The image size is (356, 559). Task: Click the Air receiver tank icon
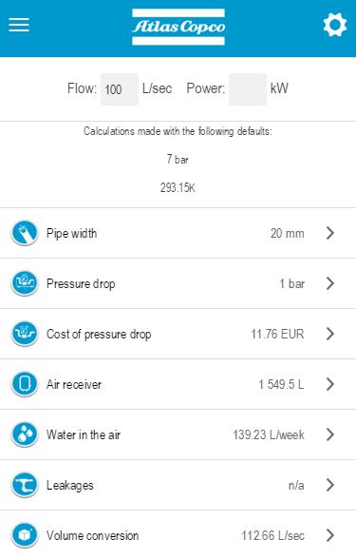[x=25, y=384]
